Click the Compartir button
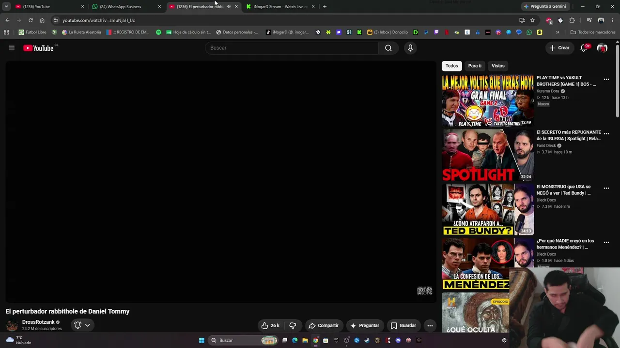620x348 pixels. click(x=324, y=325)
